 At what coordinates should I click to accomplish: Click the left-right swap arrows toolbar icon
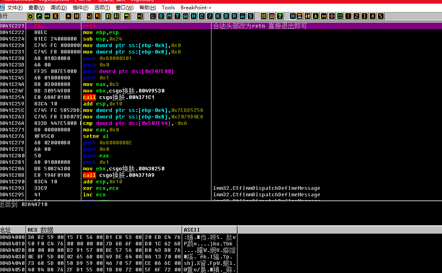[x=299, y=16]
